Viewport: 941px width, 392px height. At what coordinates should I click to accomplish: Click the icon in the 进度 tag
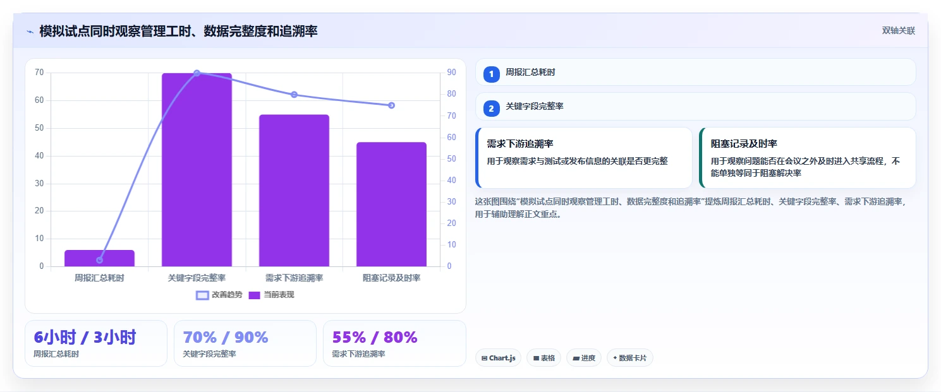pos(576,358)
